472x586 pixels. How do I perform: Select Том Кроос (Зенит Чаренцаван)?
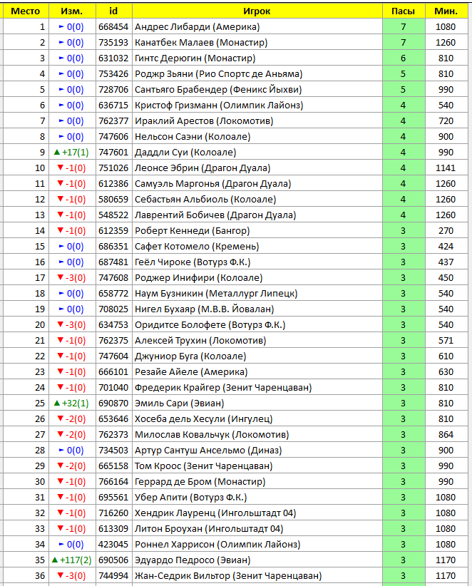click(x=257, y=466)
